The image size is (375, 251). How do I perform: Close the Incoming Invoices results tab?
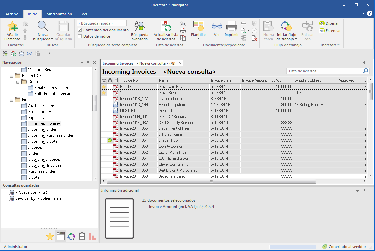(x=180, y=63)
